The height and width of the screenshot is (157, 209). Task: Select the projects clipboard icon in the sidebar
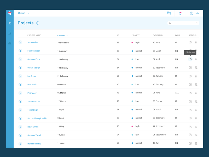[x=10, y=24]
